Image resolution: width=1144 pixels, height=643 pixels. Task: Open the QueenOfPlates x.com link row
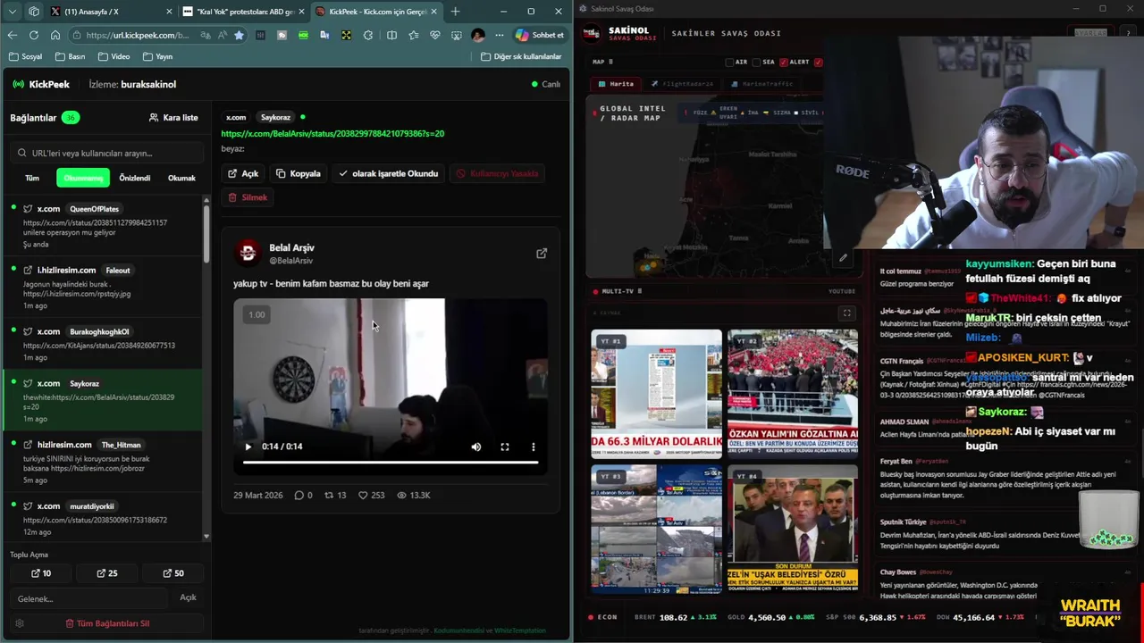103,226
